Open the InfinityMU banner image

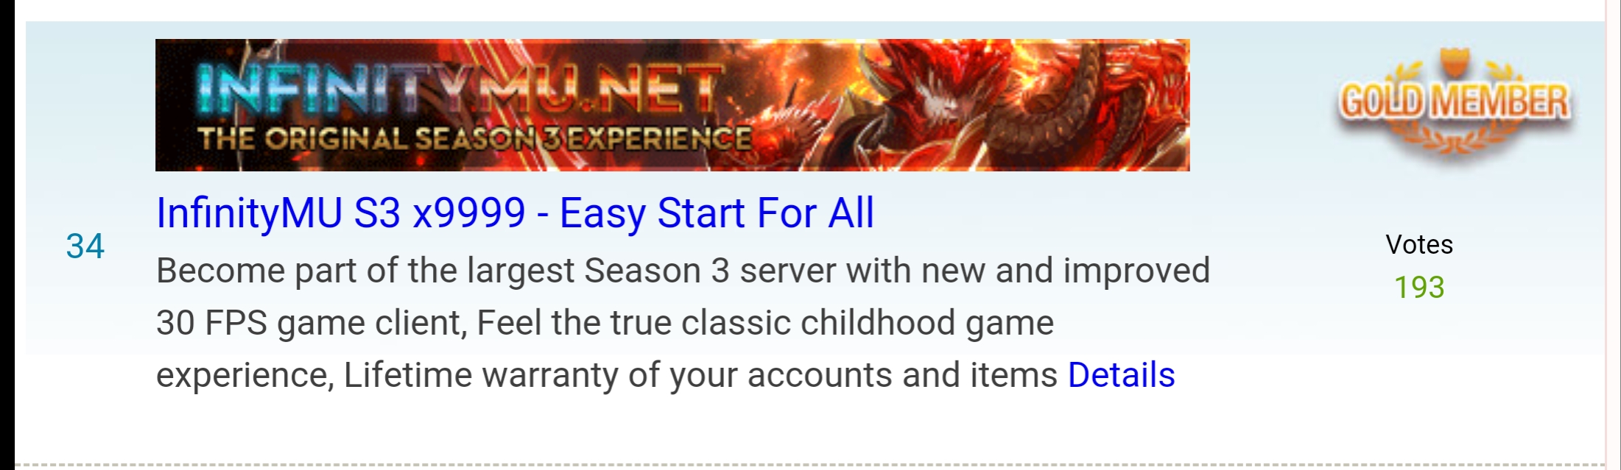672,105
